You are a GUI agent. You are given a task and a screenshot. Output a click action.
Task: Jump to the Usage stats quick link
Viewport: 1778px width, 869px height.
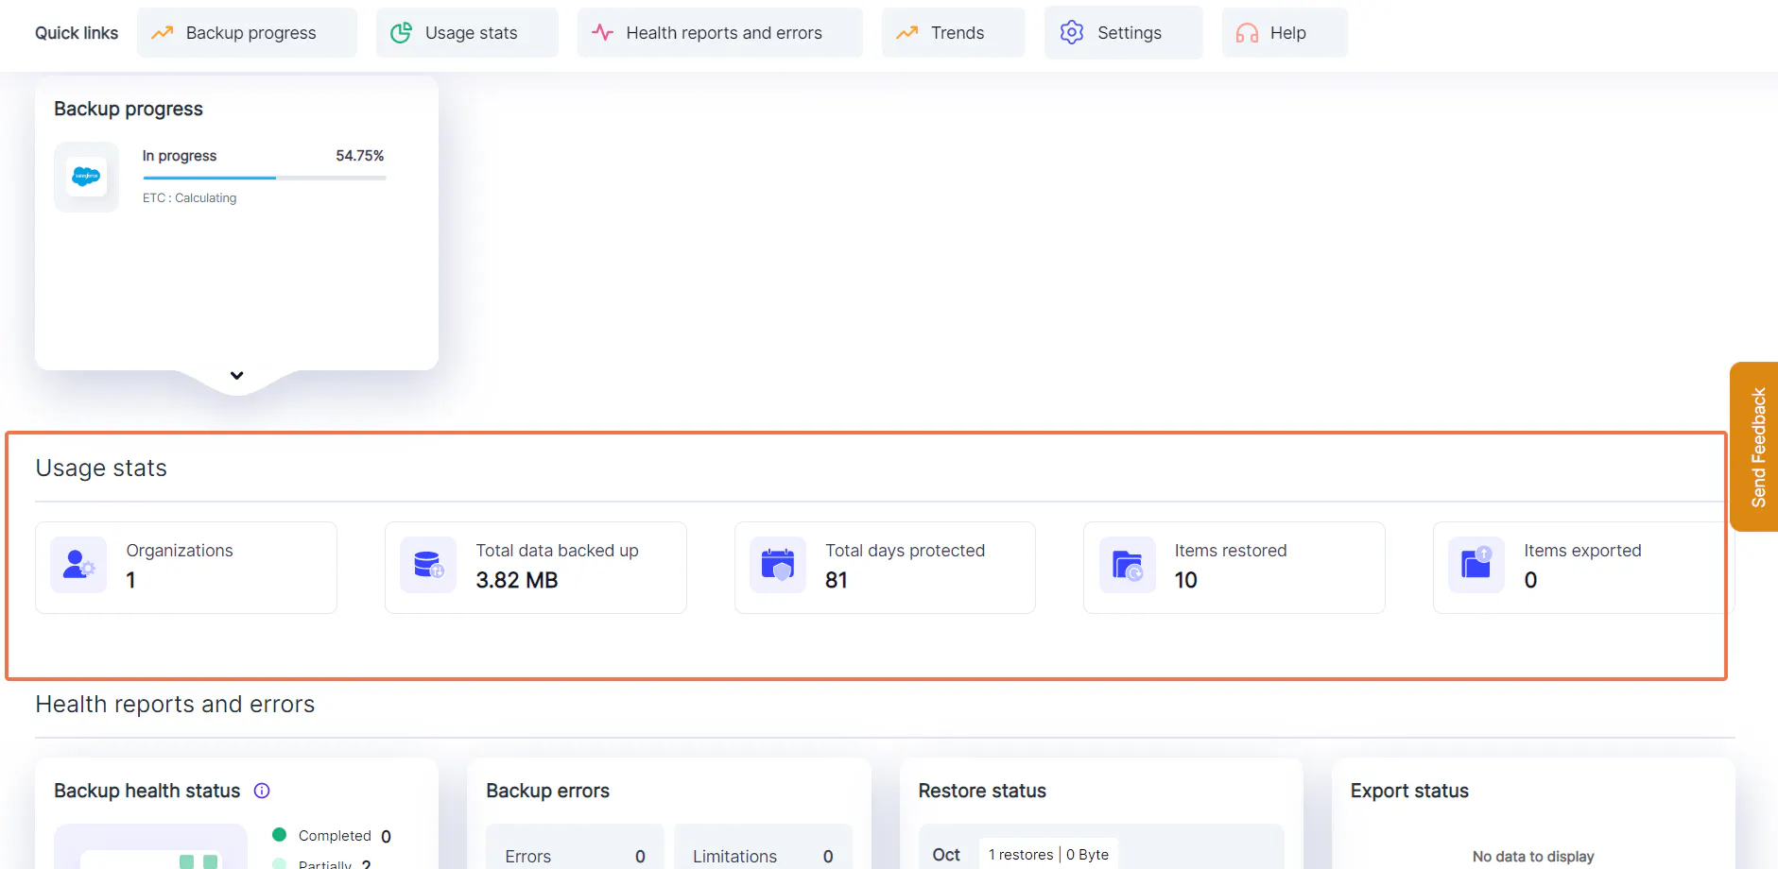[x=467, y=33]
